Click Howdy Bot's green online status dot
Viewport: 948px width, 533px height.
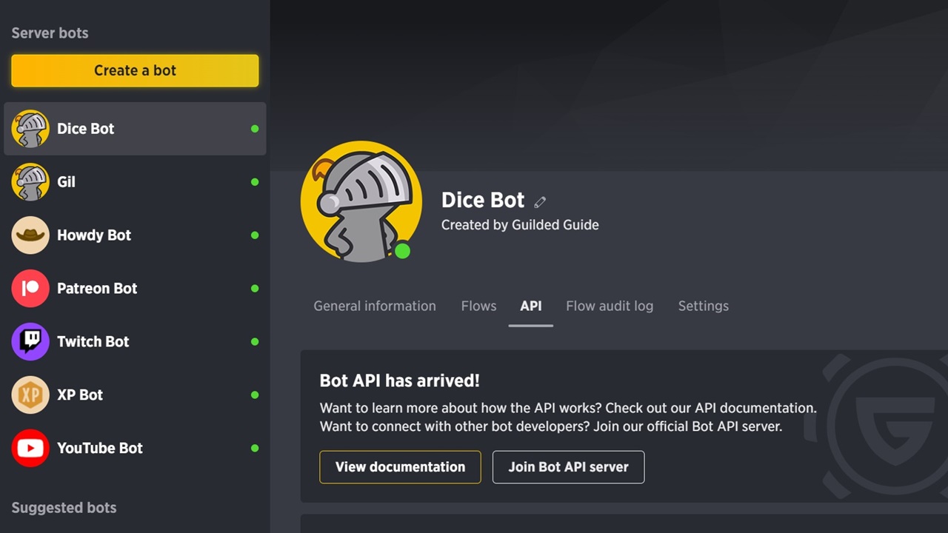(255, 235)
